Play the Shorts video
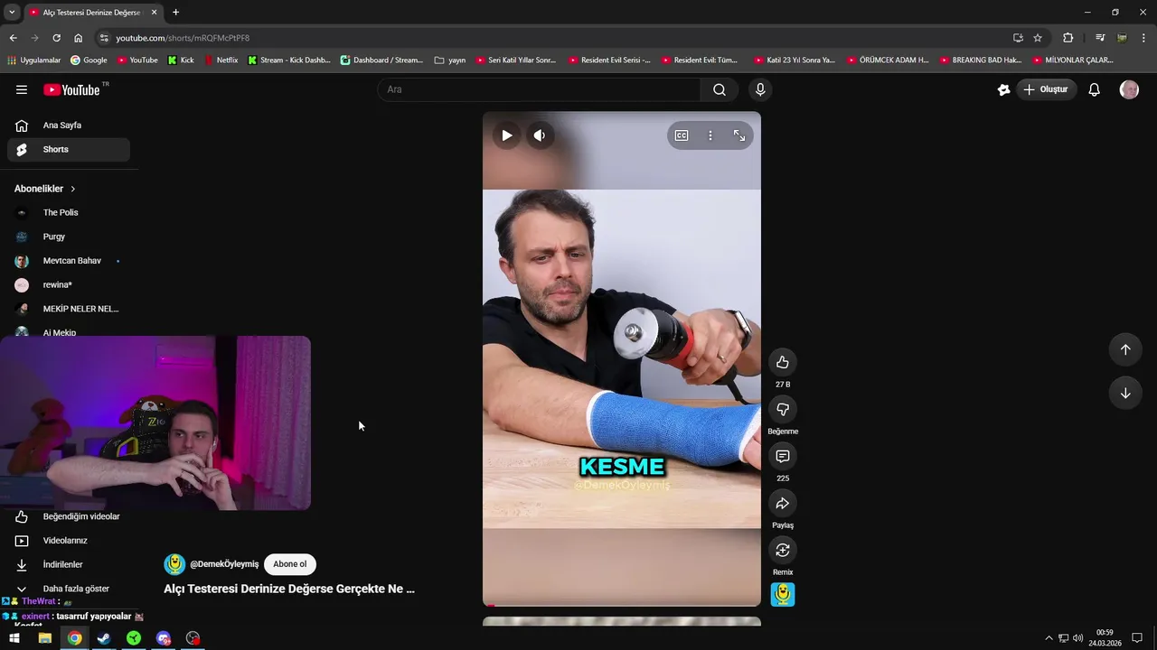This screenshot has height=650, width=1157. coord(507,135)
